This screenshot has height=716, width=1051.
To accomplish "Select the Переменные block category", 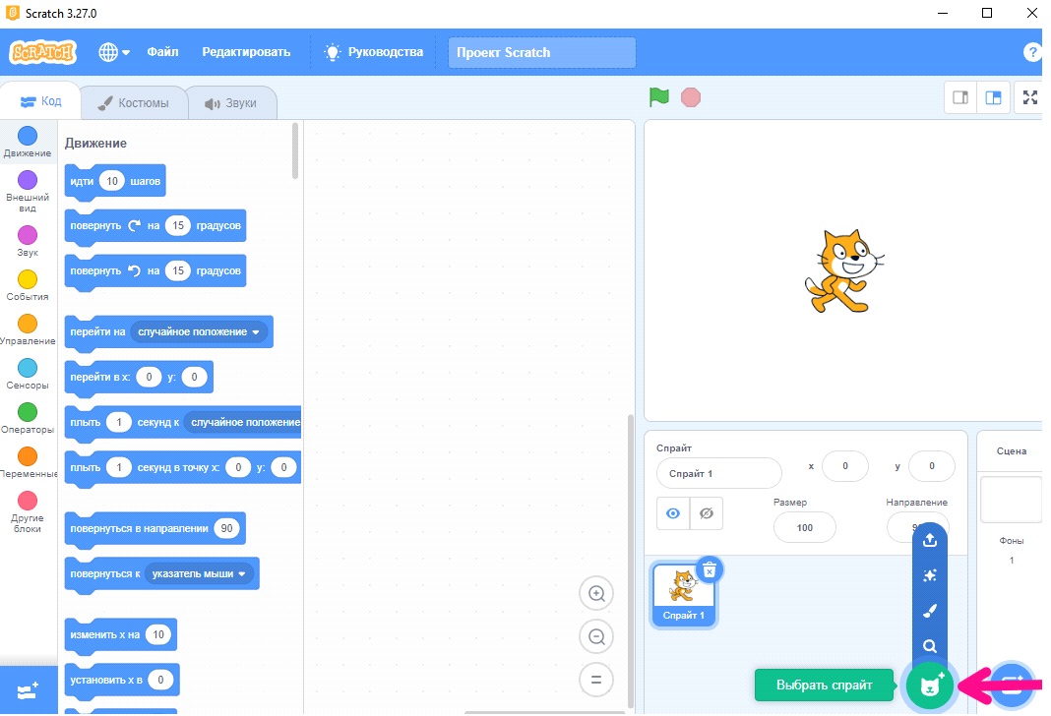I will click(x=28, y=462).
